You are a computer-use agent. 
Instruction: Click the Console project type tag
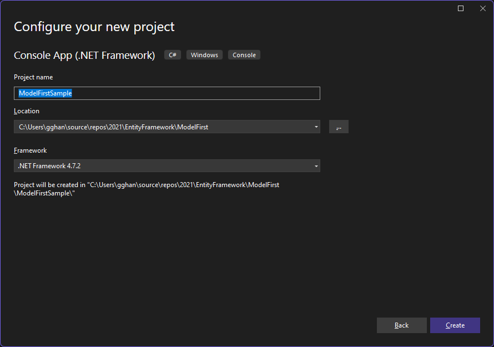pos(244,54)
